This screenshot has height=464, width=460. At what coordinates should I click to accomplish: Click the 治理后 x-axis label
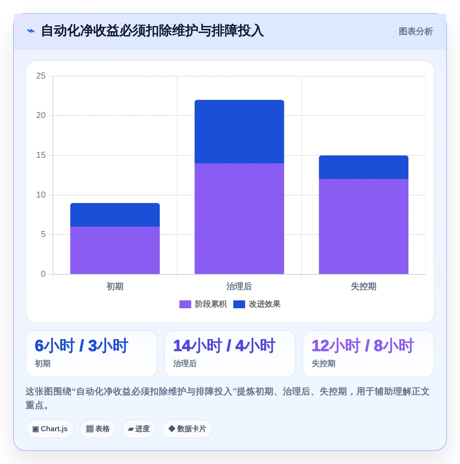239,287
